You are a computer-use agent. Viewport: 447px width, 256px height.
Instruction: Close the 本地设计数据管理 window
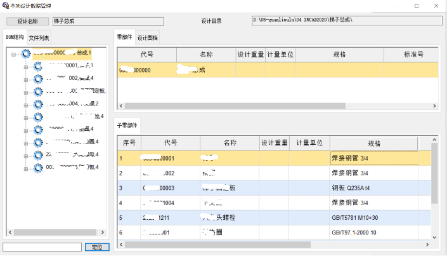(436, 6)
